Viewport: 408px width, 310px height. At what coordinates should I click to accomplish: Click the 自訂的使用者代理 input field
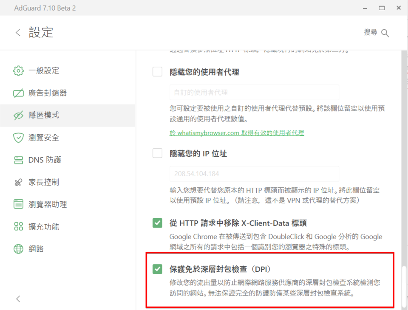coord(254,92)
